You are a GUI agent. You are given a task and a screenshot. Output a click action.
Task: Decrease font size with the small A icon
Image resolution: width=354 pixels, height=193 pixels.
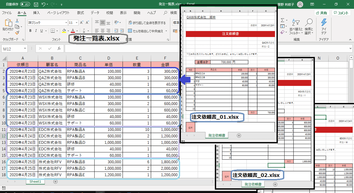87,23
